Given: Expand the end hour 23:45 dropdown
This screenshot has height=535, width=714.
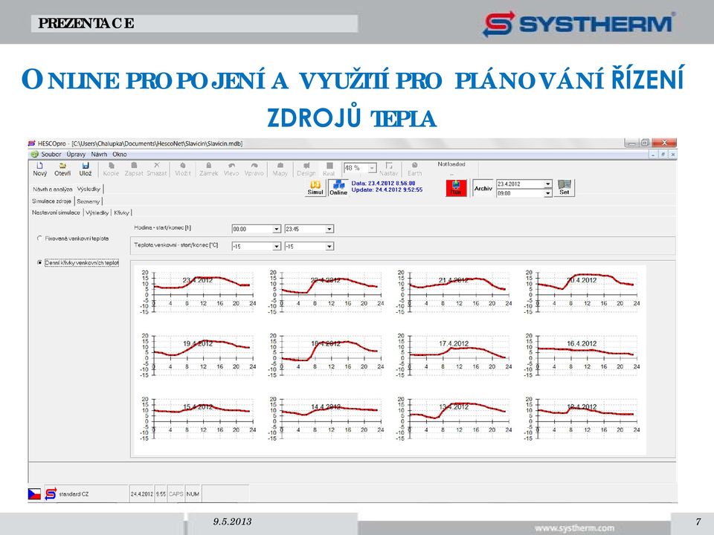Looking at the screenshot, I should [x=329, y=229].
